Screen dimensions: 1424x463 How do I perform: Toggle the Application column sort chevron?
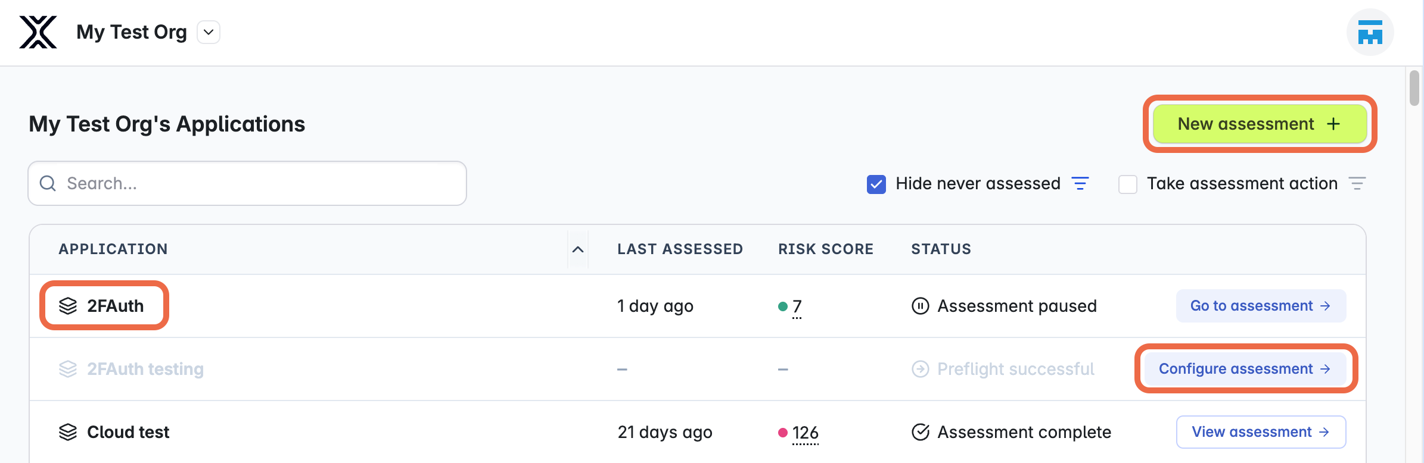click(x=577, y=249)
